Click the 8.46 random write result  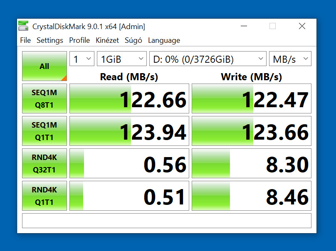click(x=252, y=196)
